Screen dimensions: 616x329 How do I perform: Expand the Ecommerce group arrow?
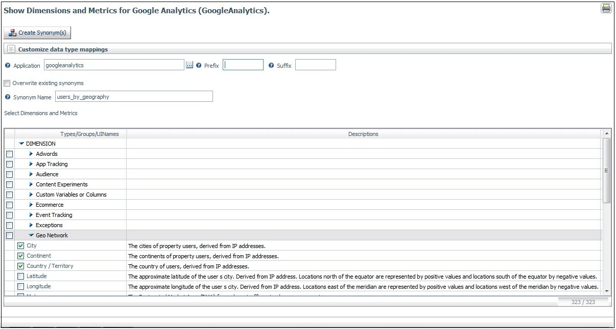[x=31, y=205]
